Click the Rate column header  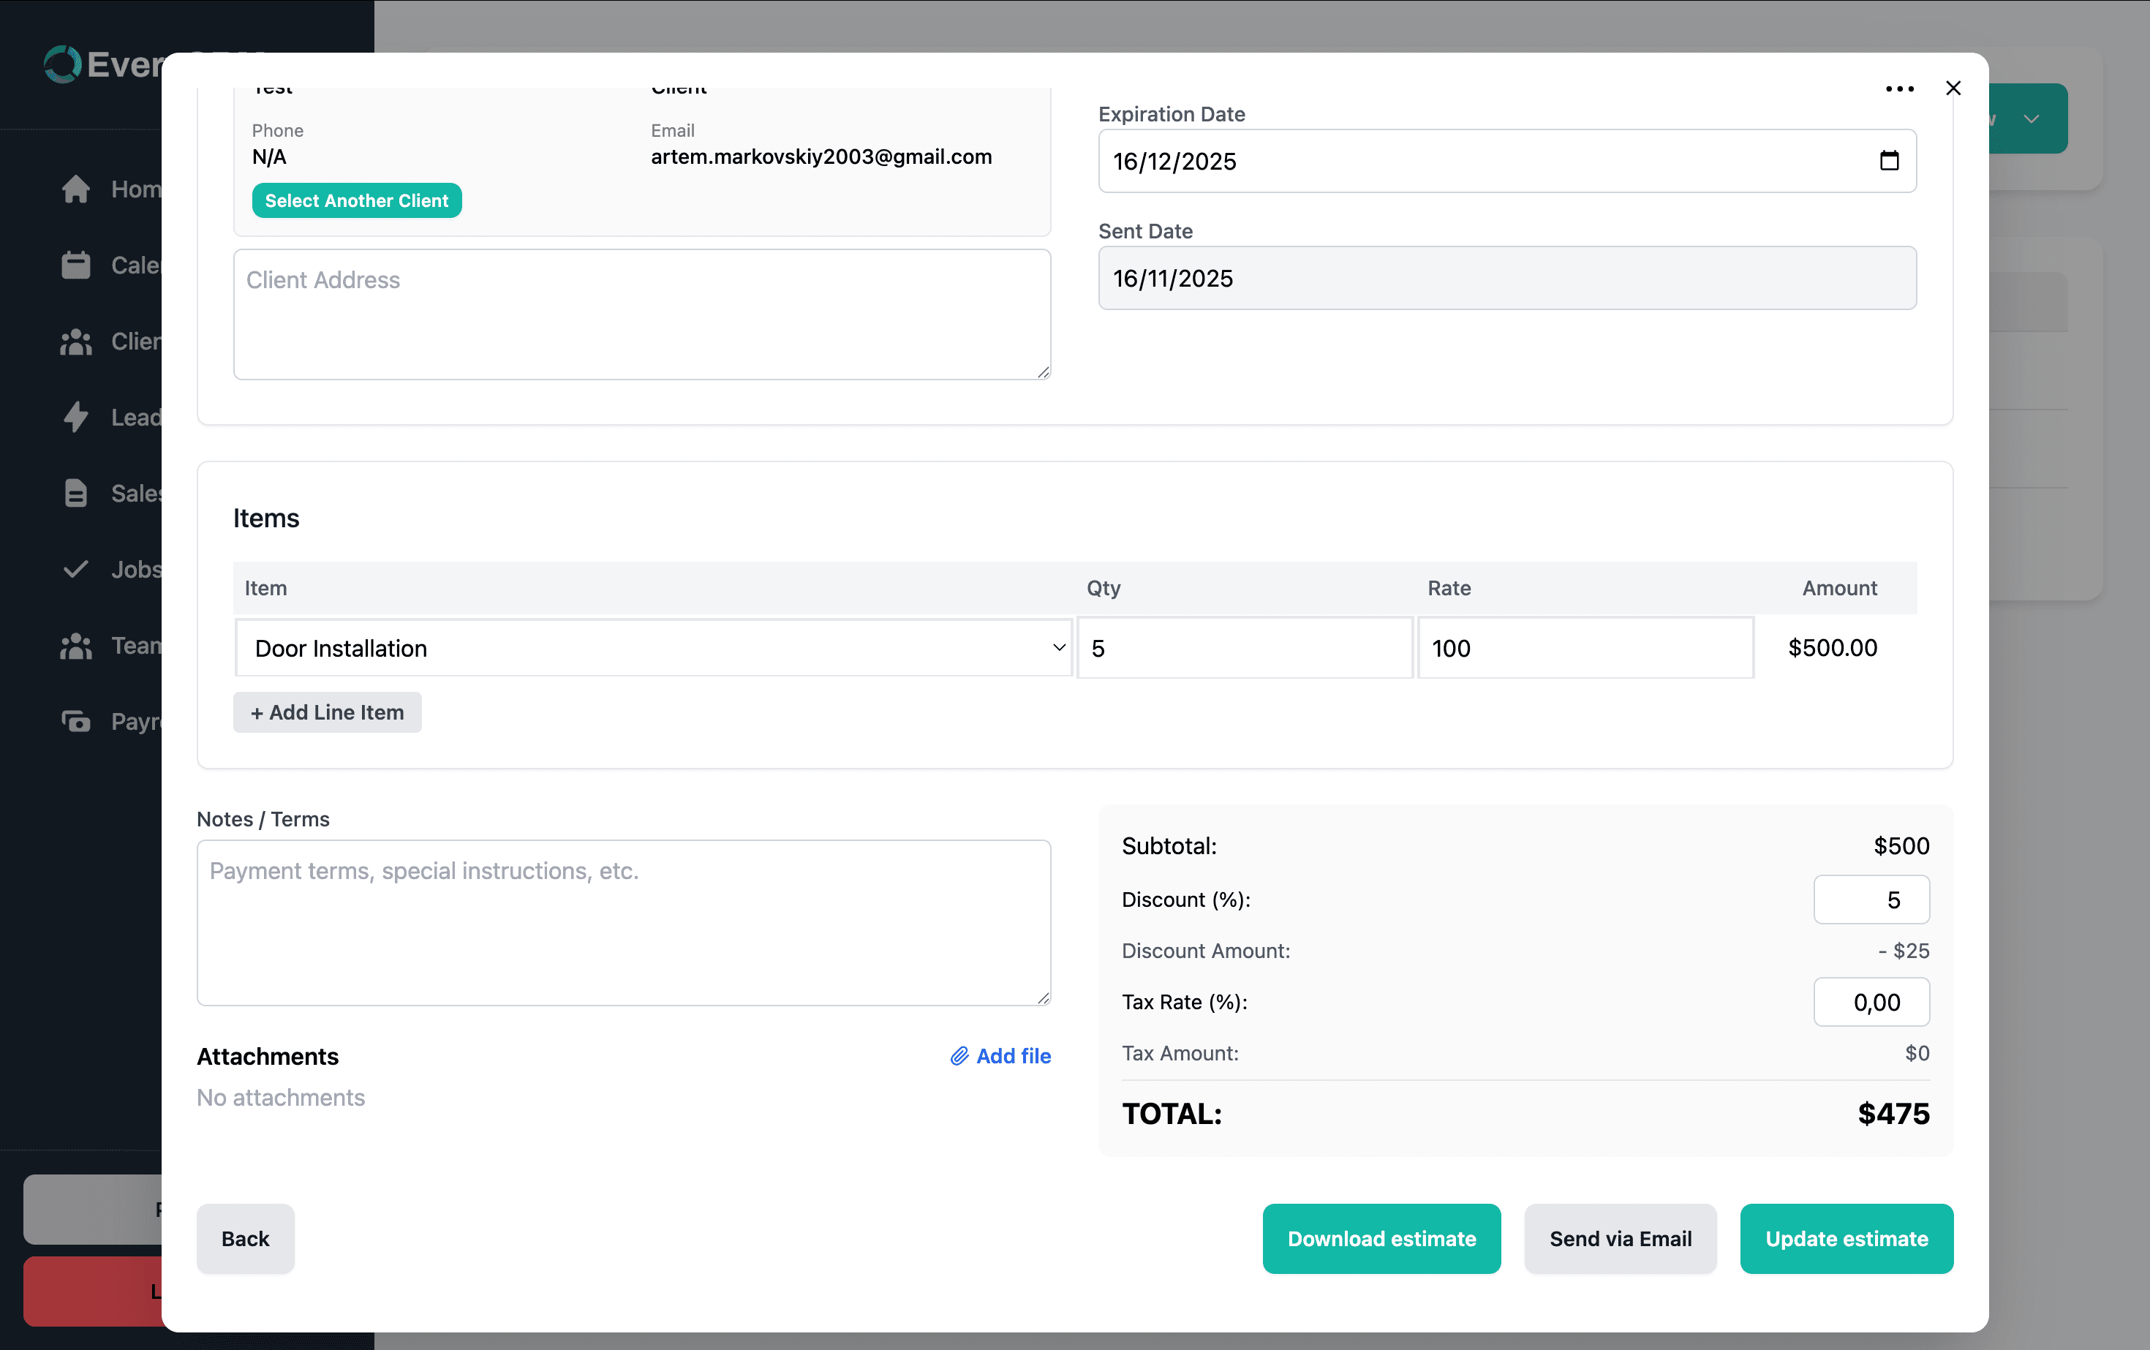pyautogui.click(x=1449, y=589)
